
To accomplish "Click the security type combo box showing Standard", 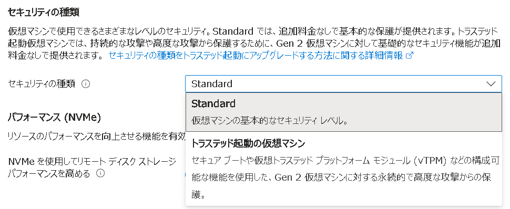I will 343,84.
